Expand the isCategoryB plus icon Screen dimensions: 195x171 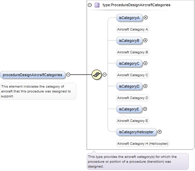145,40
